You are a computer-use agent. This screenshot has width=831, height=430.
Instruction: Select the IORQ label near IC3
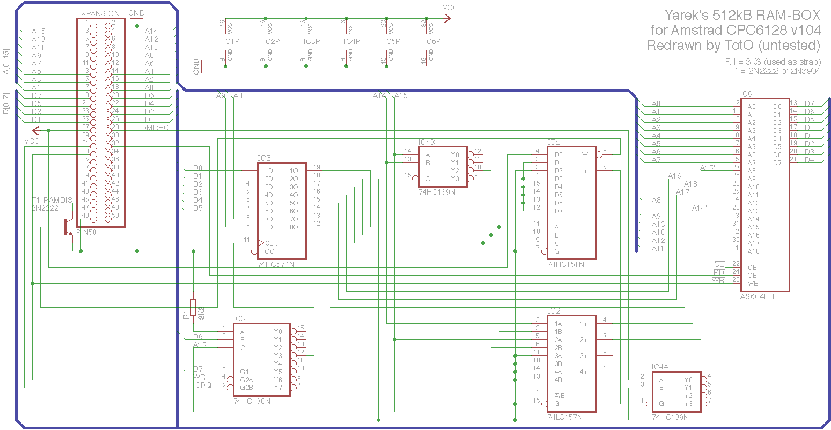203,385
